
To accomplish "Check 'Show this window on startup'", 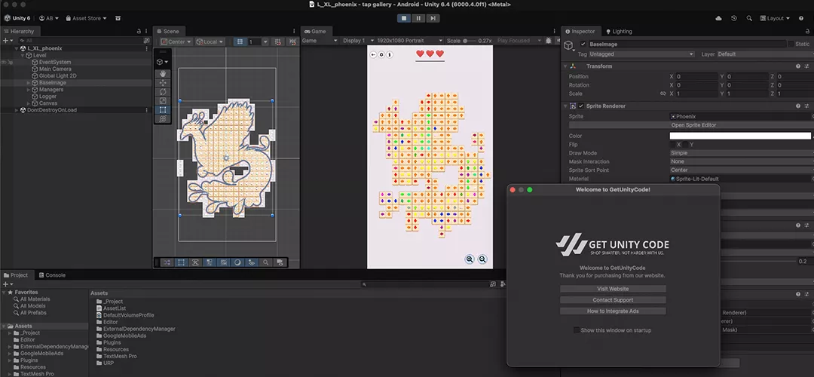I will 577,330.
